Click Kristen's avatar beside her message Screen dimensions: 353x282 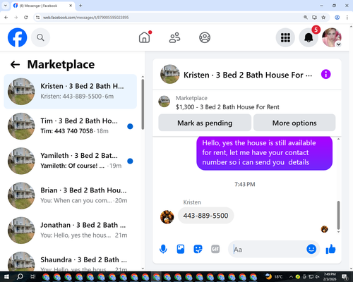click(x=167, y=217)
